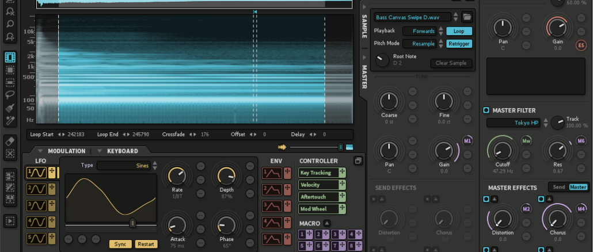Click the E5 envelope badge
The height and width of the screenshot is (252, 593).
point(581,45)
